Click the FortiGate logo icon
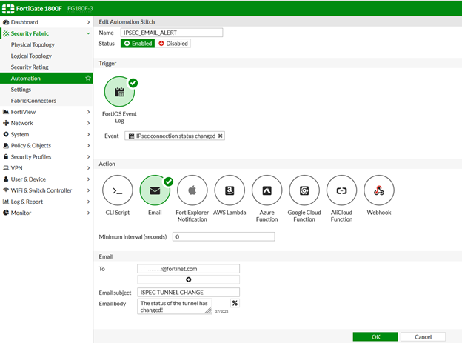 tap(8, 9)
